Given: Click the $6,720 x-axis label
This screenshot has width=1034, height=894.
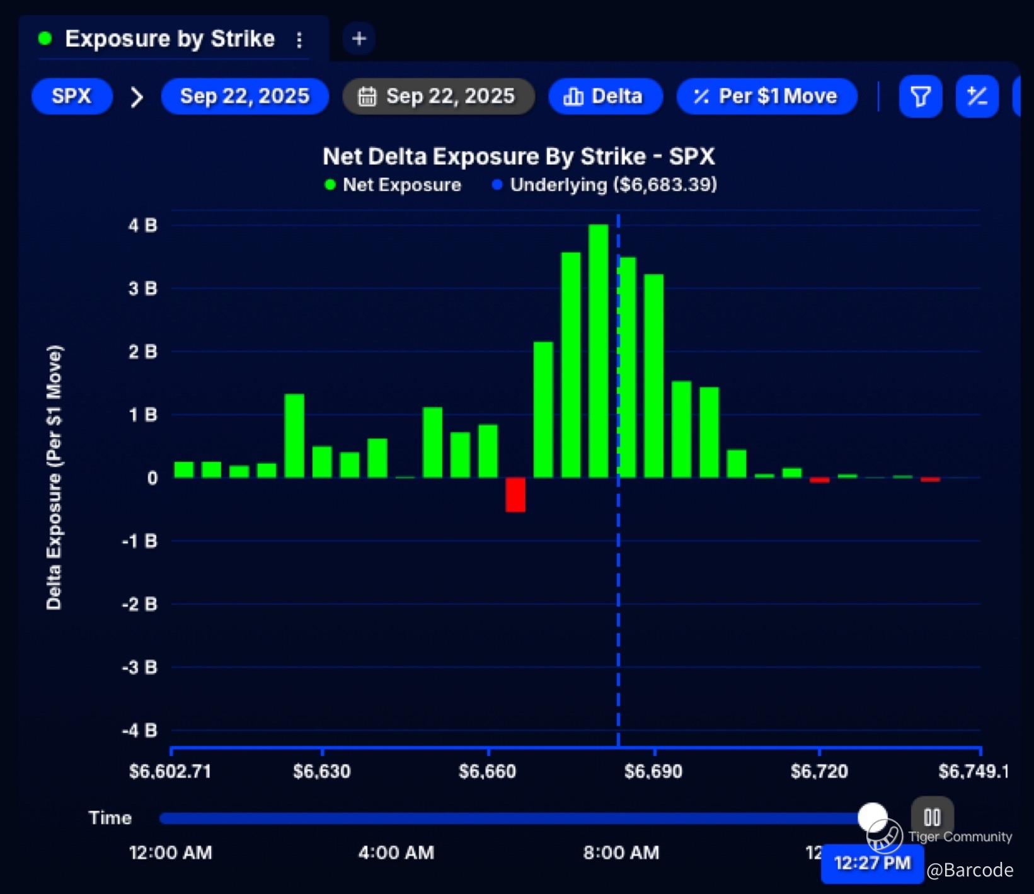Looking at the screenshot, I should coord(820,772).
